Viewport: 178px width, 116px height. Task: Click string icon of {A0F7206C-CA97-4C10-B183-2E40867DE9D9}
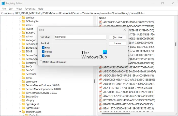[x=100, y=22]
